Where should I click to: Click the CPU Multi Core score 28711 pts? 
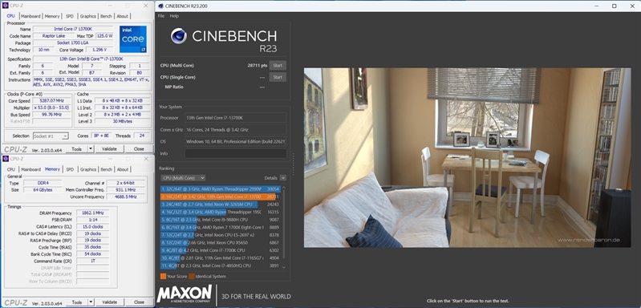258,65
